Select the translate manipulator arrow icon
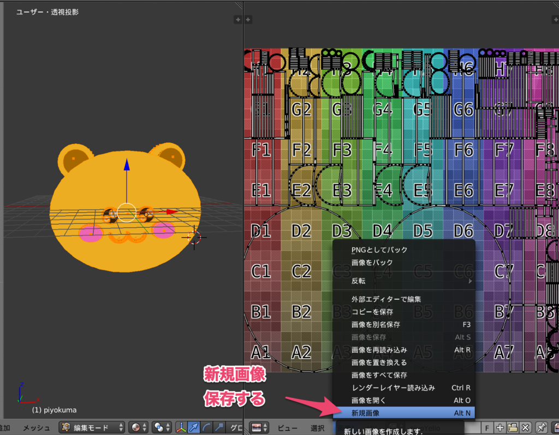The width and height of the screenshot is (559, 435). [x=193, y=428]
